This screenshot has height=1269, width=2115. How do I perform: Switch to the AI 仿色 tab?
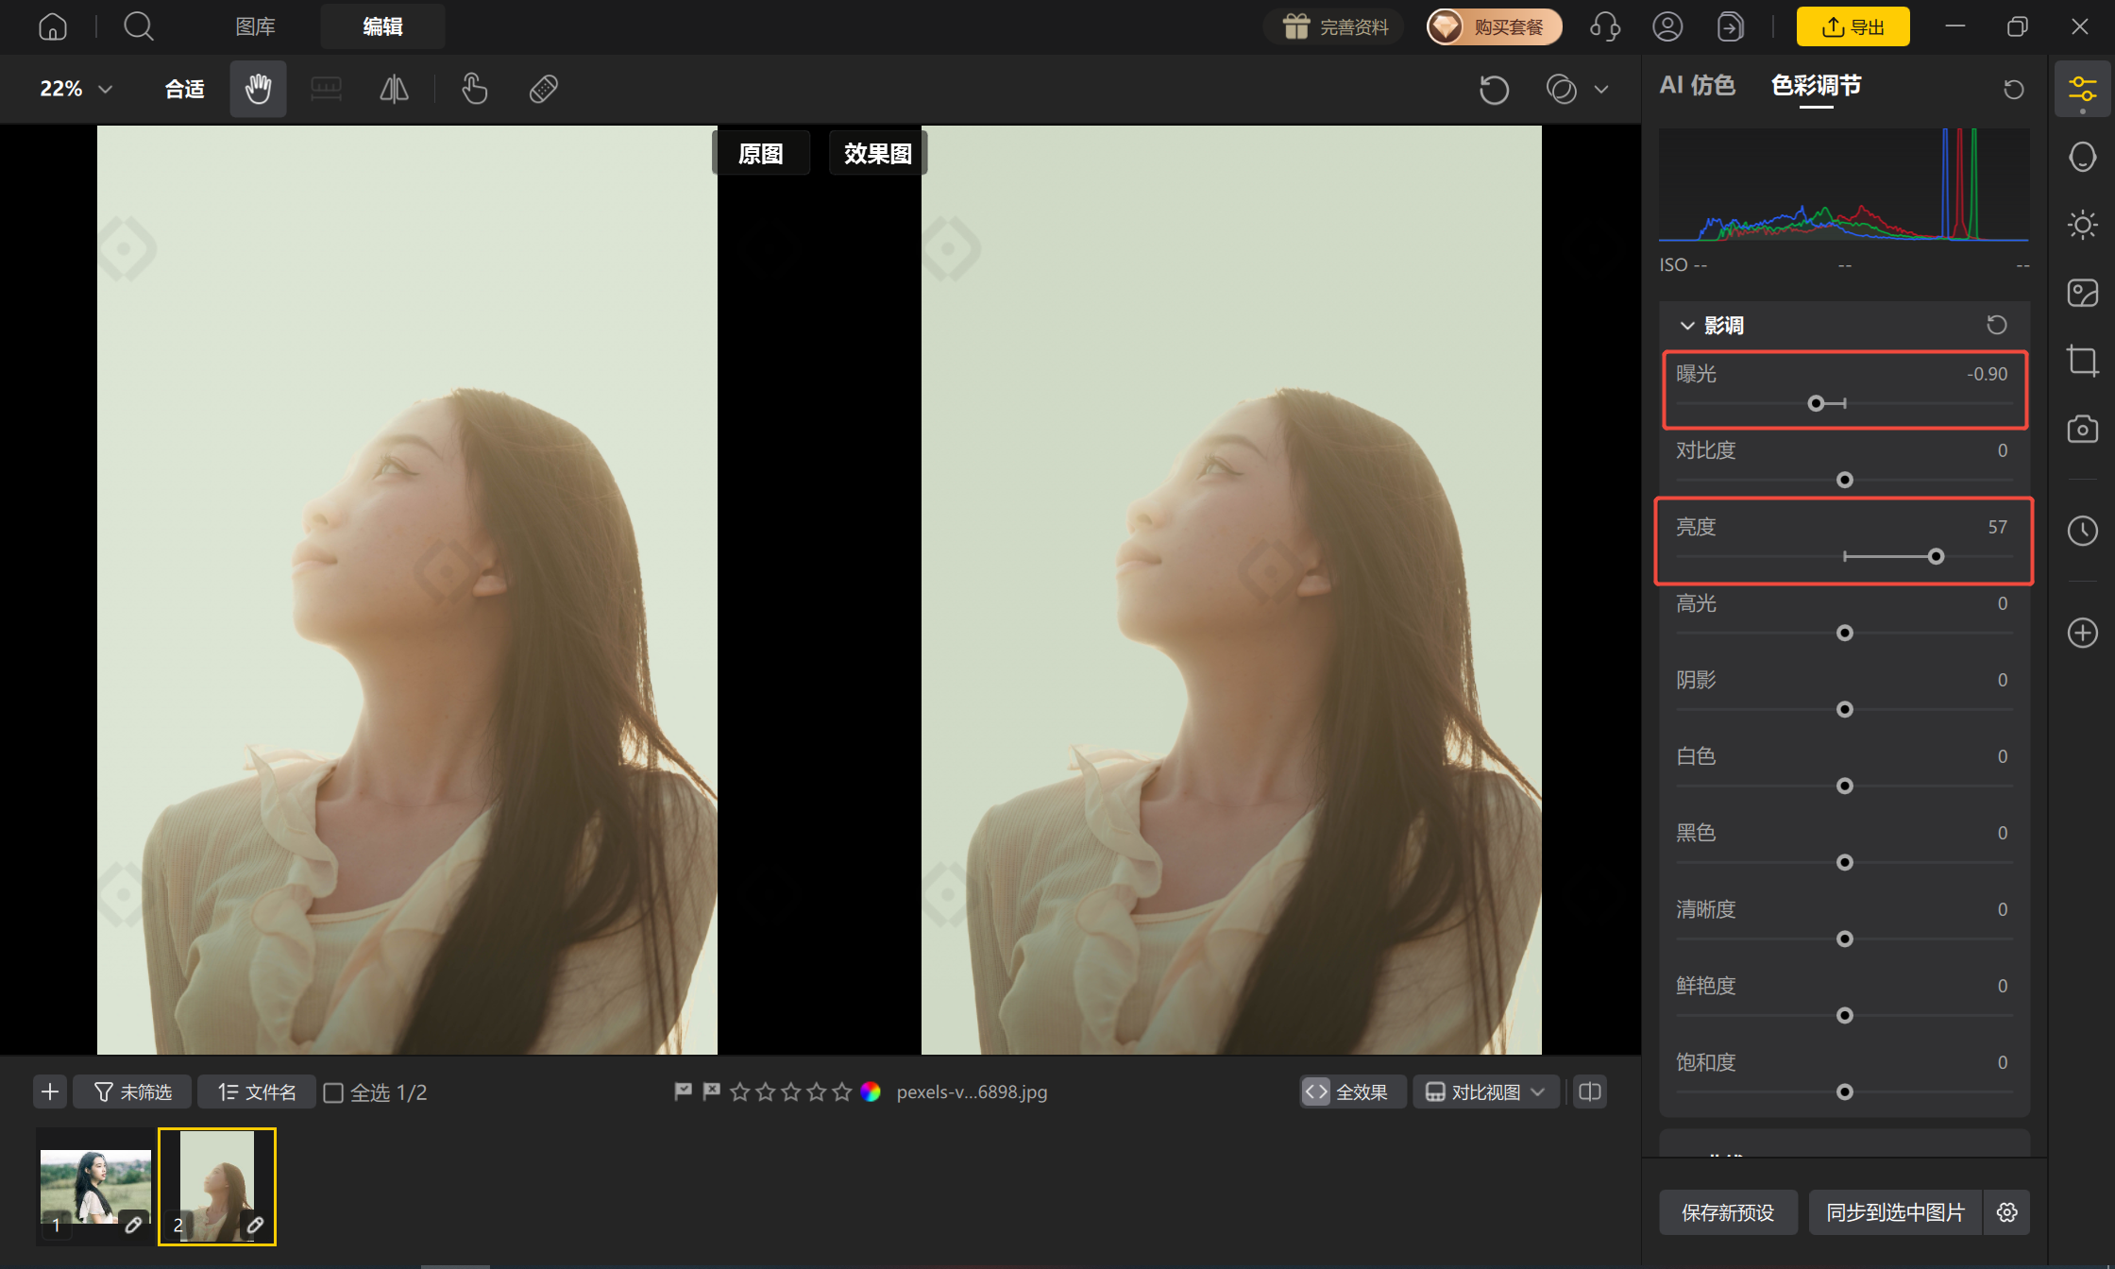1698,85
